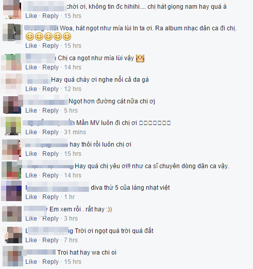Like the 'Ra album nhạc dân ca' comment
Viewport: 253px width, 269px height.
31,46
